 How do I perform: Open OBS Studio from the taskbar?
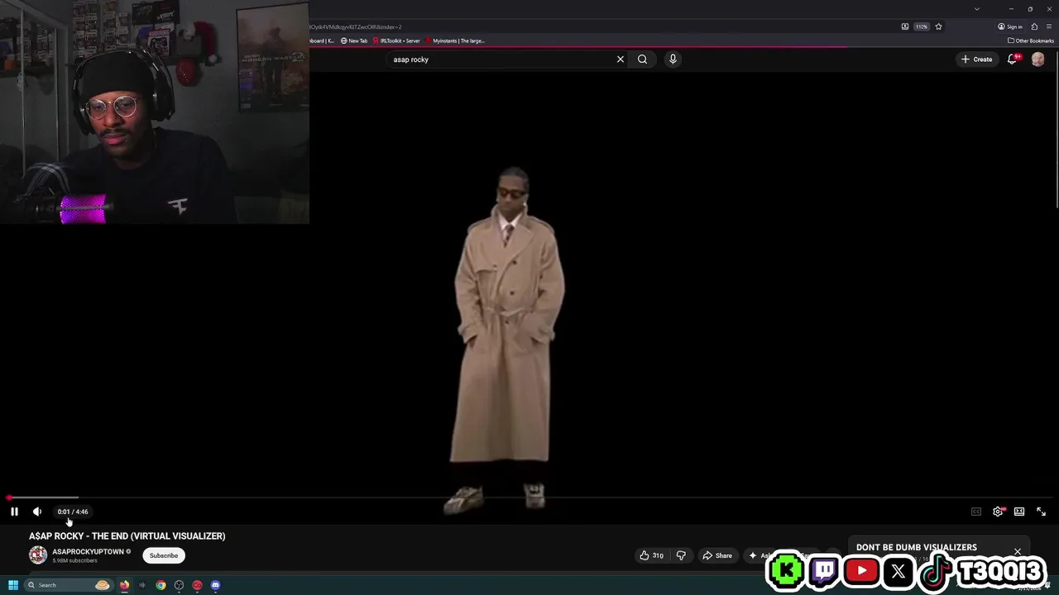click(179, 585)
